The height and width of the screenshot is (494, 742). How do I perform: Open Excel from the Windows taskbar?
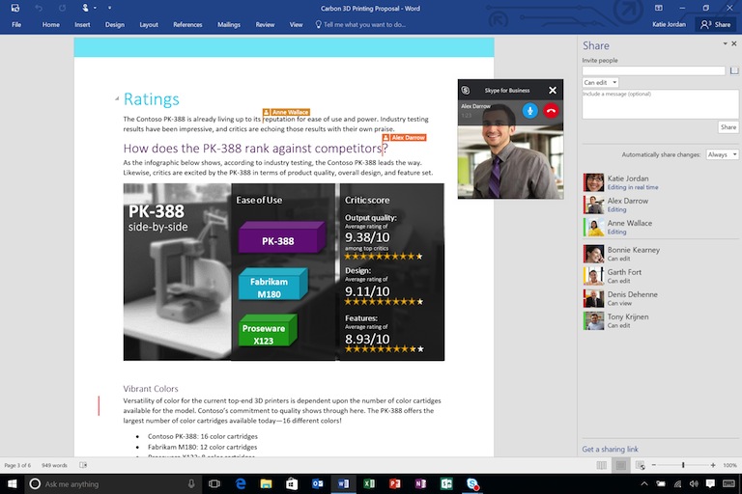(369, 483)
